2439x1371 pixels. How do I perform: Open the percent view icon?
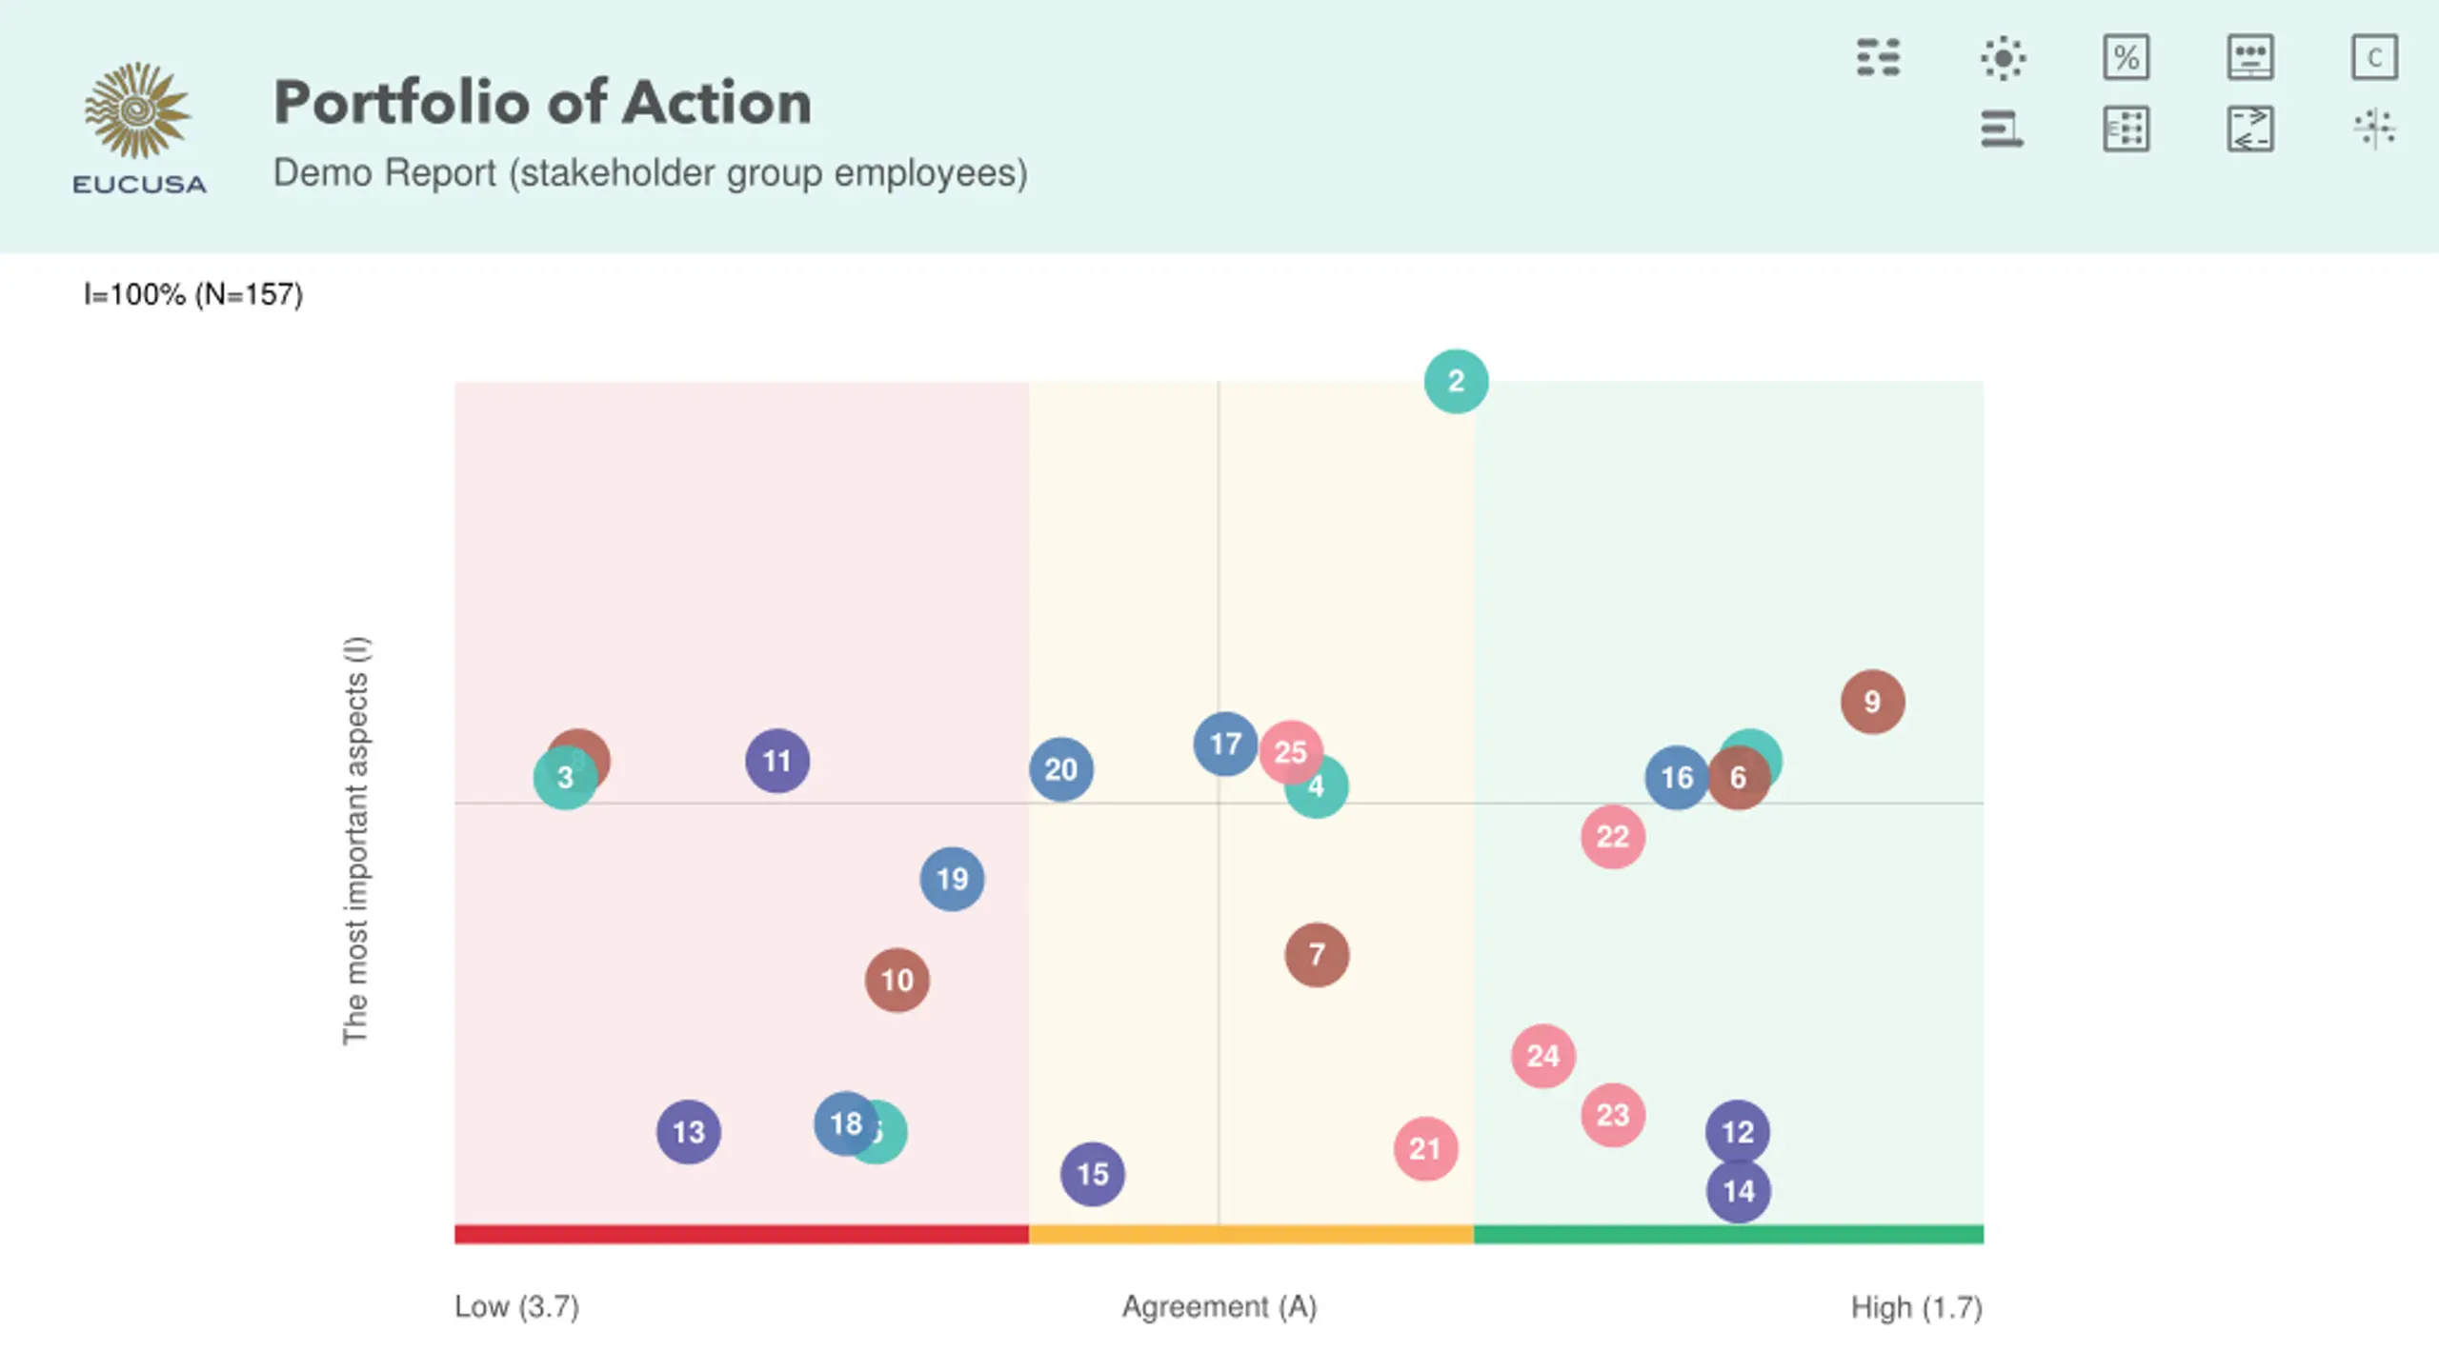click(2127, 57)
